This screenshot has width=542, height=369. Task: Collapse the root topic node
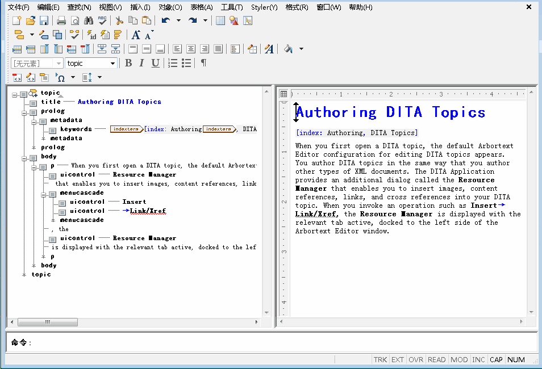click(x=15, y=95)
